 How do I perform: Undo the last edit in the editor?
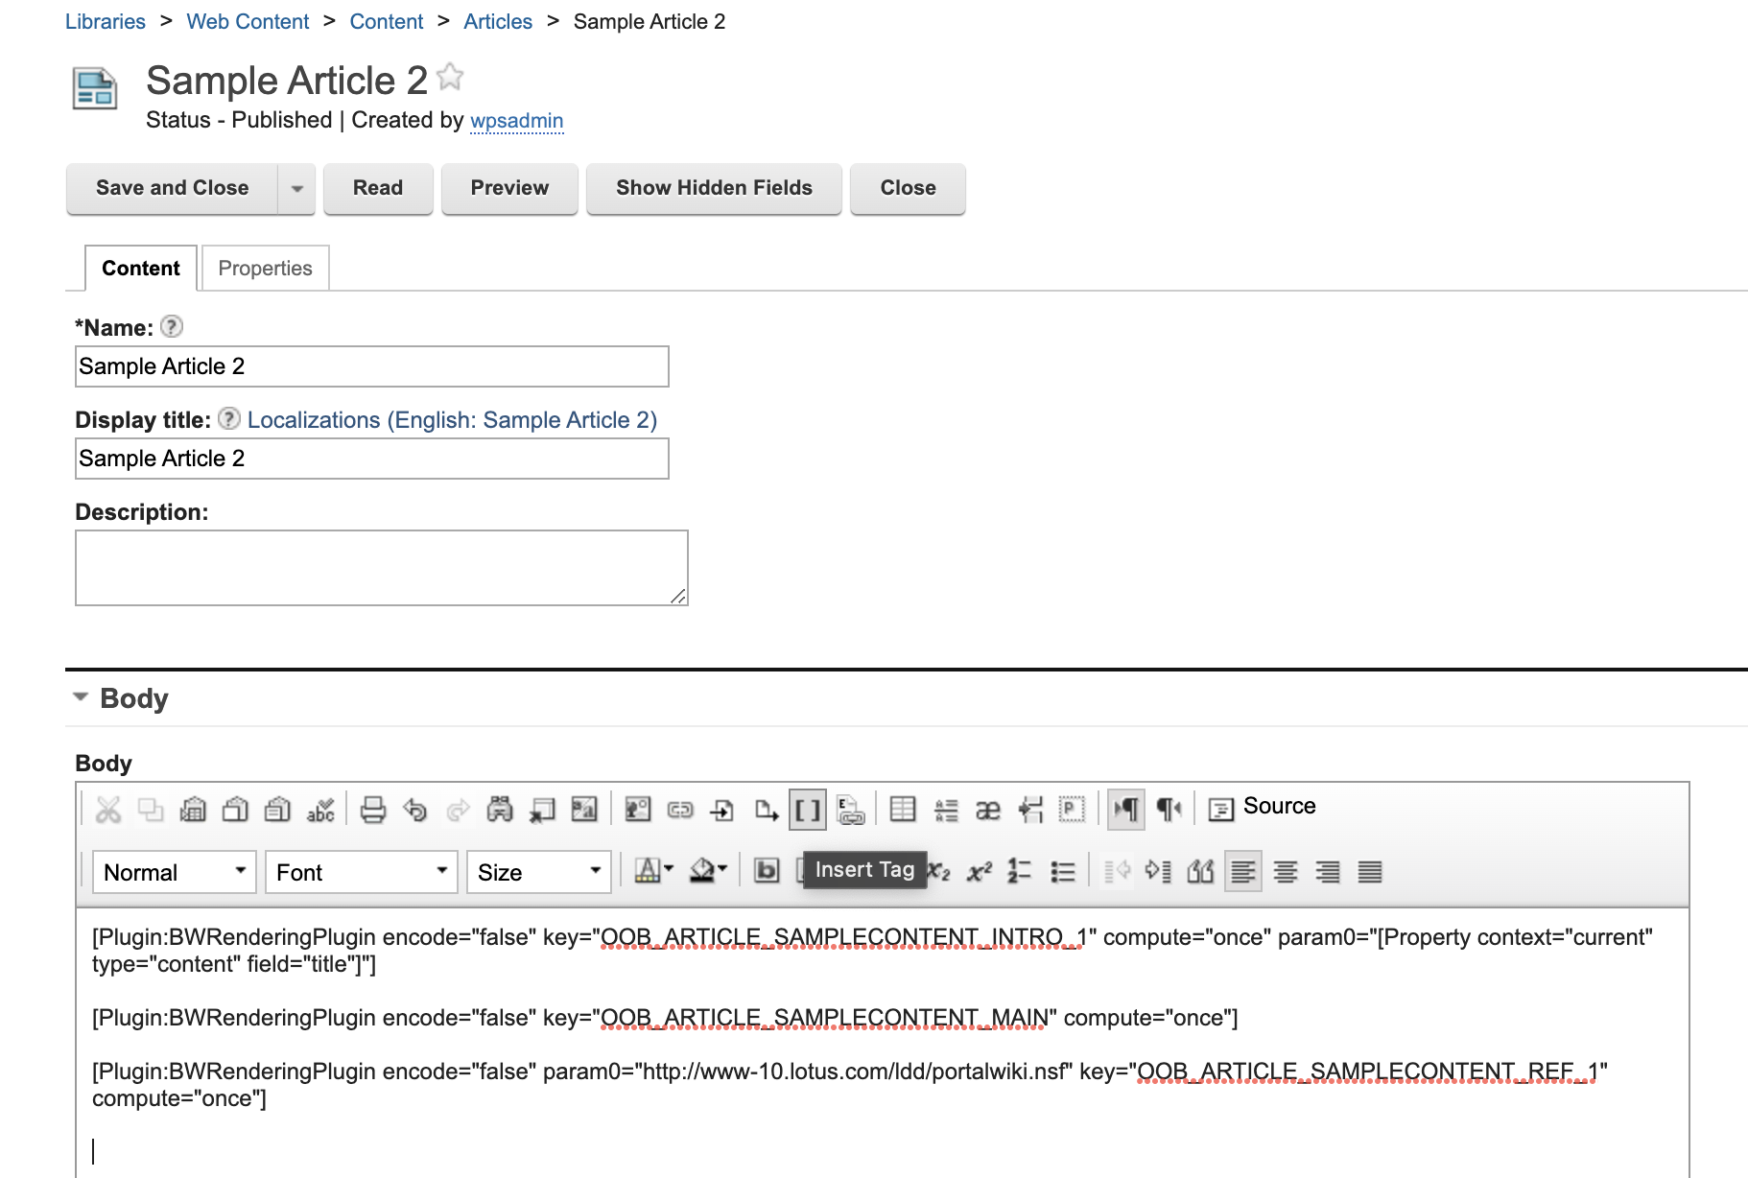point(414,810)
